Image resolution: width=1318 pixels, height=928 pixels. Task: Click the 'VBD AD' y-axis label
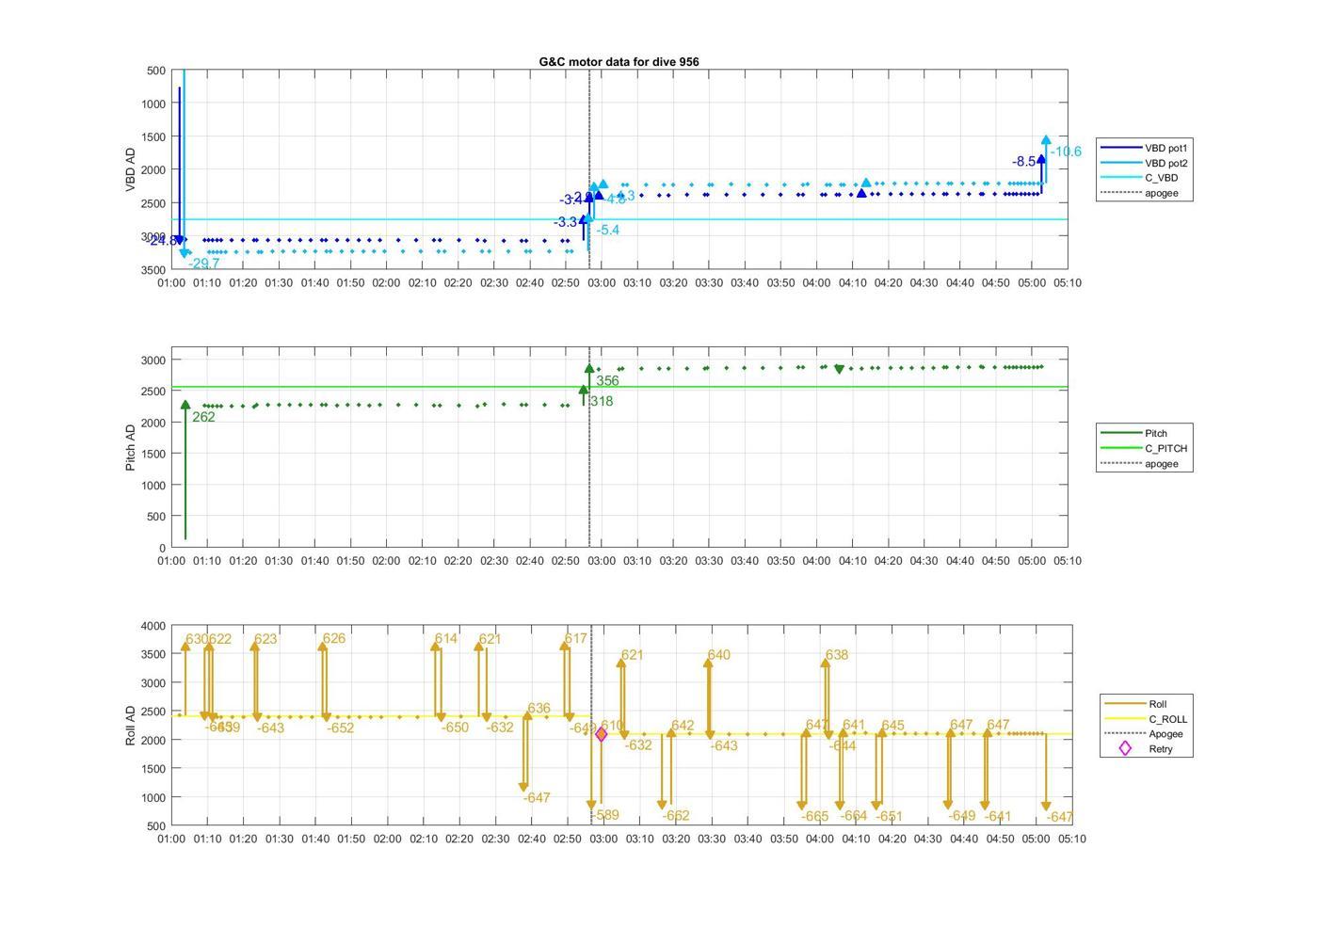tap(131, 169)
